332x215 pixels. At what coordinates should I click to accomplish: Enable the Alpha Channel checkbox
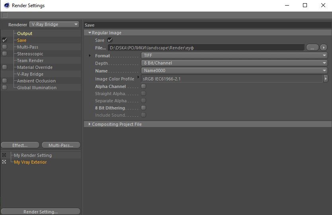pos(143,86)
